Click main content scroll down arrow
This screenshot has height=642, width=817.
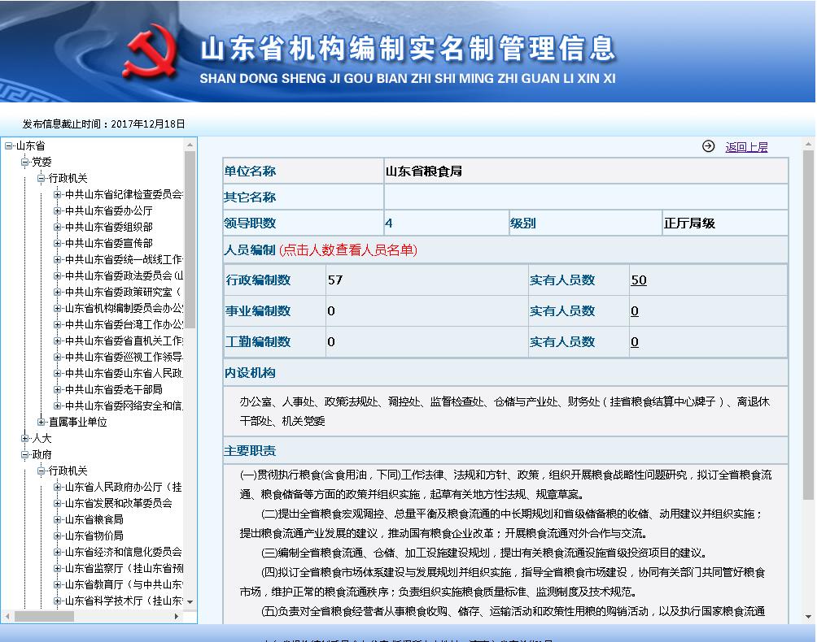tap(808, 617)
